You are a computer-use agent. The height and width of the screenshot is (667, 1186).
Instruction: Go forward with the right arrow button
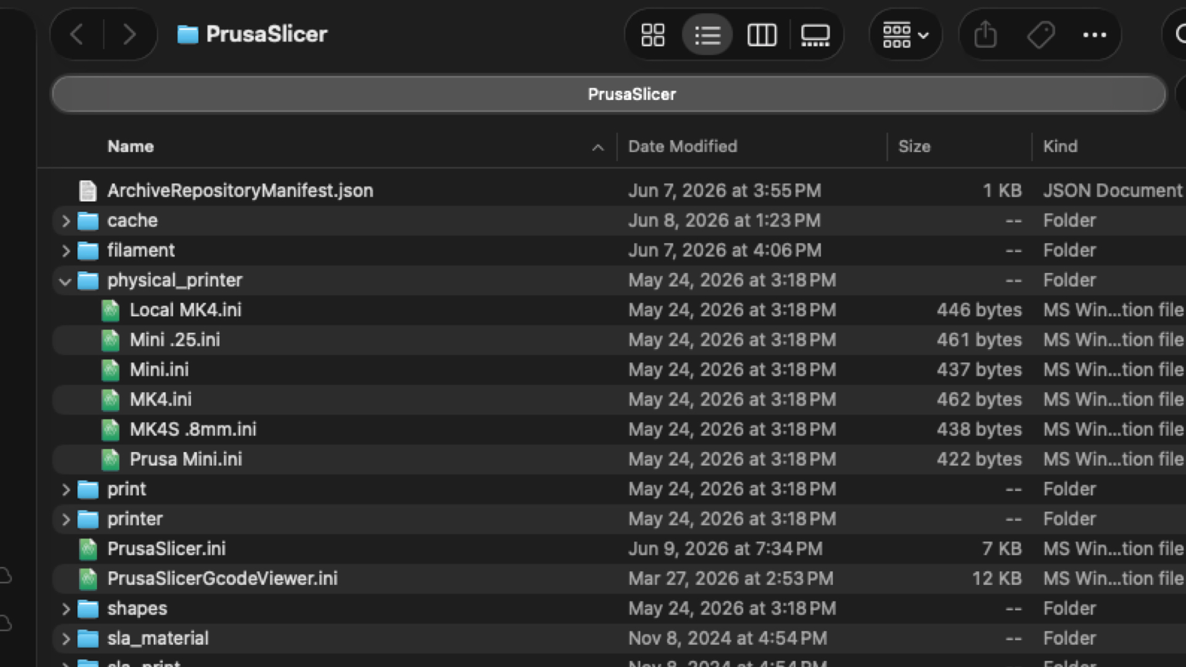pos(129,35)
